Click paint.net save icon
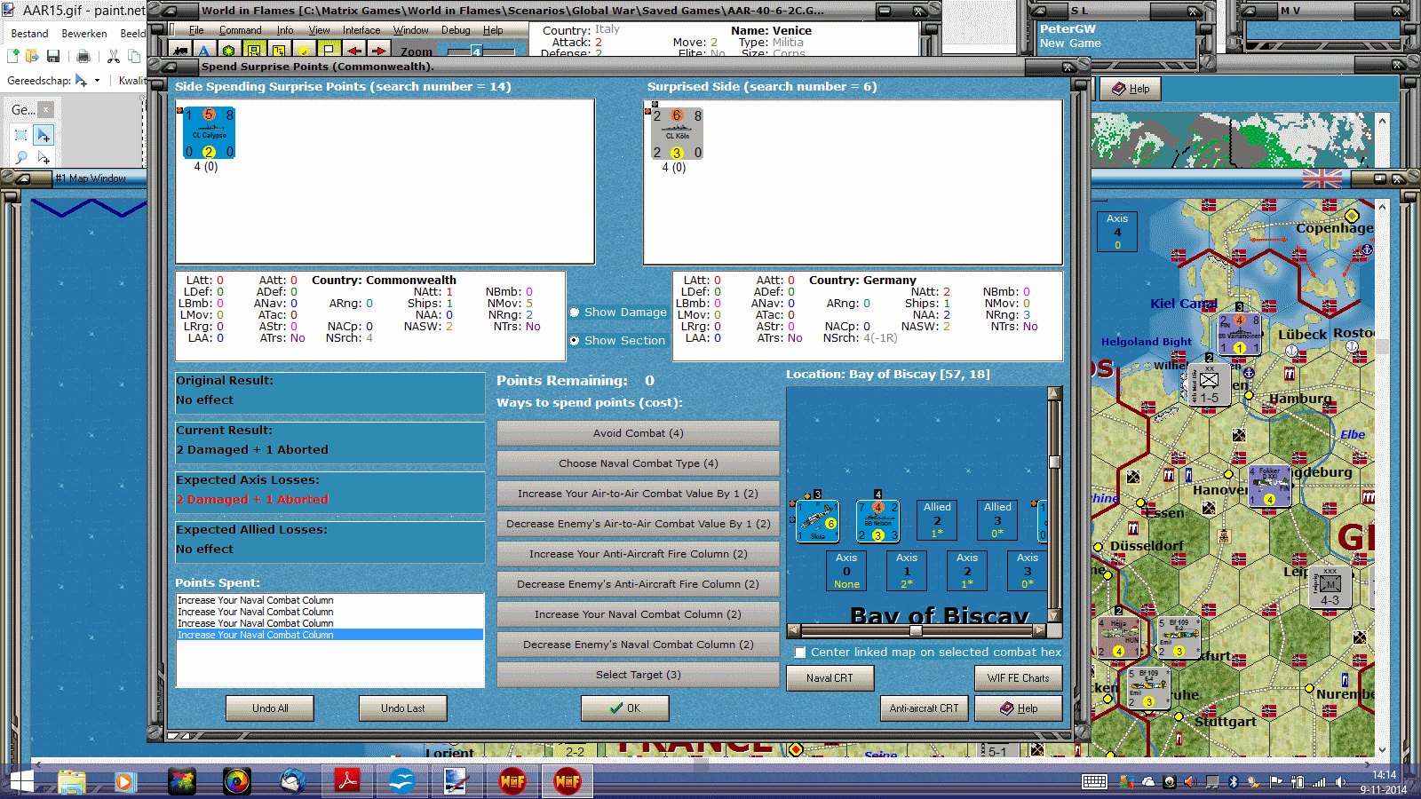This screenshot has width=1421, height=799. click(53, 57)
